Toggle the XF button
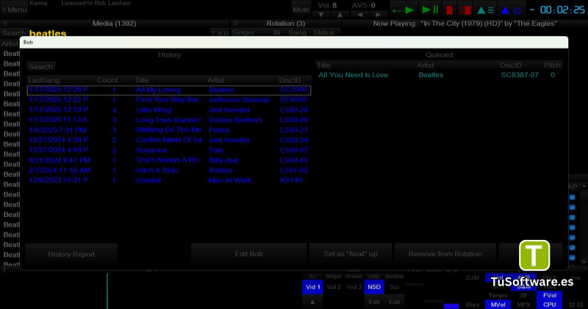Screen dimensions: 588x309 523,296
